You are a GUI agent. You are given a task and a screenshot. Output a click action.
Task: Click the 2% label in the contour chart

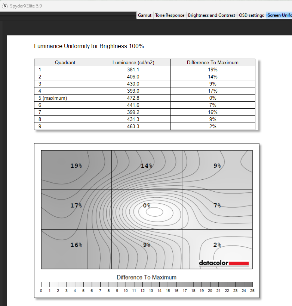tap(217, 245)
